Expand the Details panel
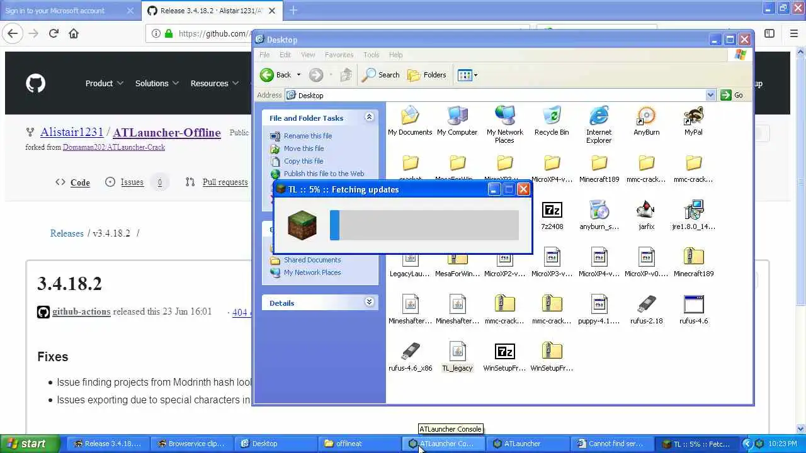This screenshot has height=453, width=806. pyautogui.click(x=369, y=303)
